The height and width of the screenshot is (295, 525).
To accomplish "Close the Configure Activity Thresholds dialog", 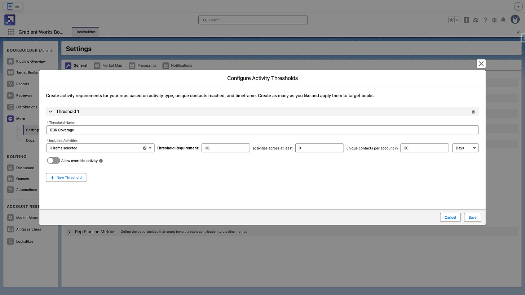I will [x=481, y=64].
